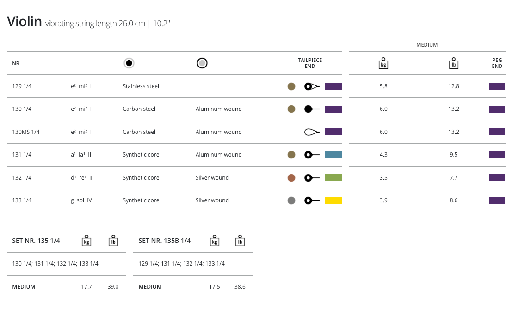Click the ball end icon for 133 1/4
This screenshot has width=512, height=309.
tap(312, 200)
